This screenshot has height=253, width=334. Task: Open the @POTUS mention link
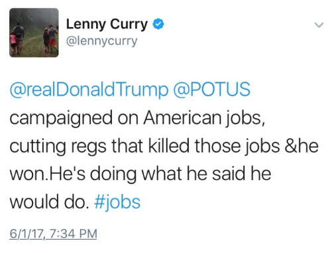click(x=212, y=90)
